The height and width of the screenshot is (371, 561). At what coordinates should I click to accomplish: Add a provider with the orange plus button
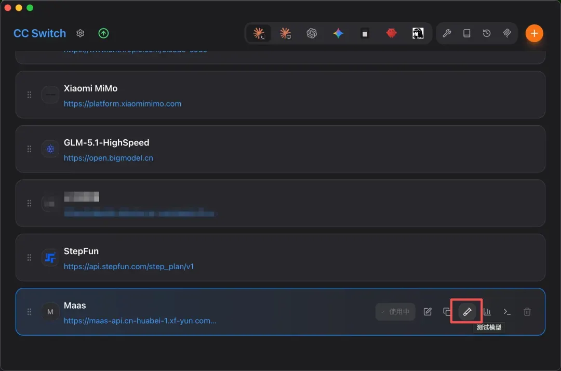pyautogui.click(x=534, y=33)
